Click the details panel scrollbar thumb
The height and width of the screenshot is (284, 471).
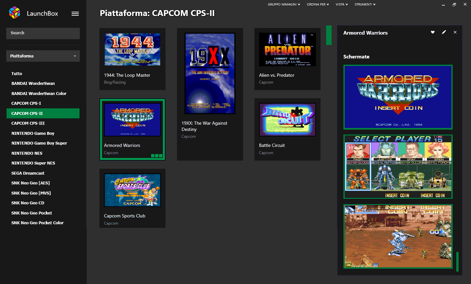coord(457,262)
